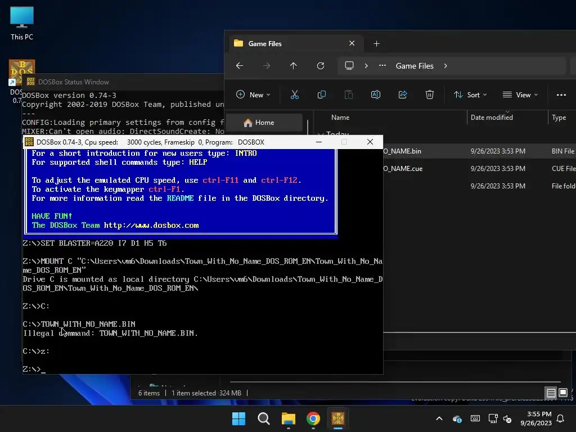Go back with the File Explorer back arrow

coord(240,66)
